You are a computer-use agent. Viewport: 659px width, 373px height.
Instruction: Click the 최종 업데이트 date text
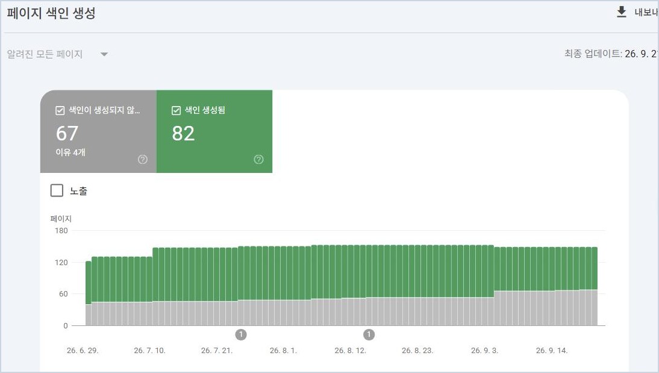[x=611, y=54]
